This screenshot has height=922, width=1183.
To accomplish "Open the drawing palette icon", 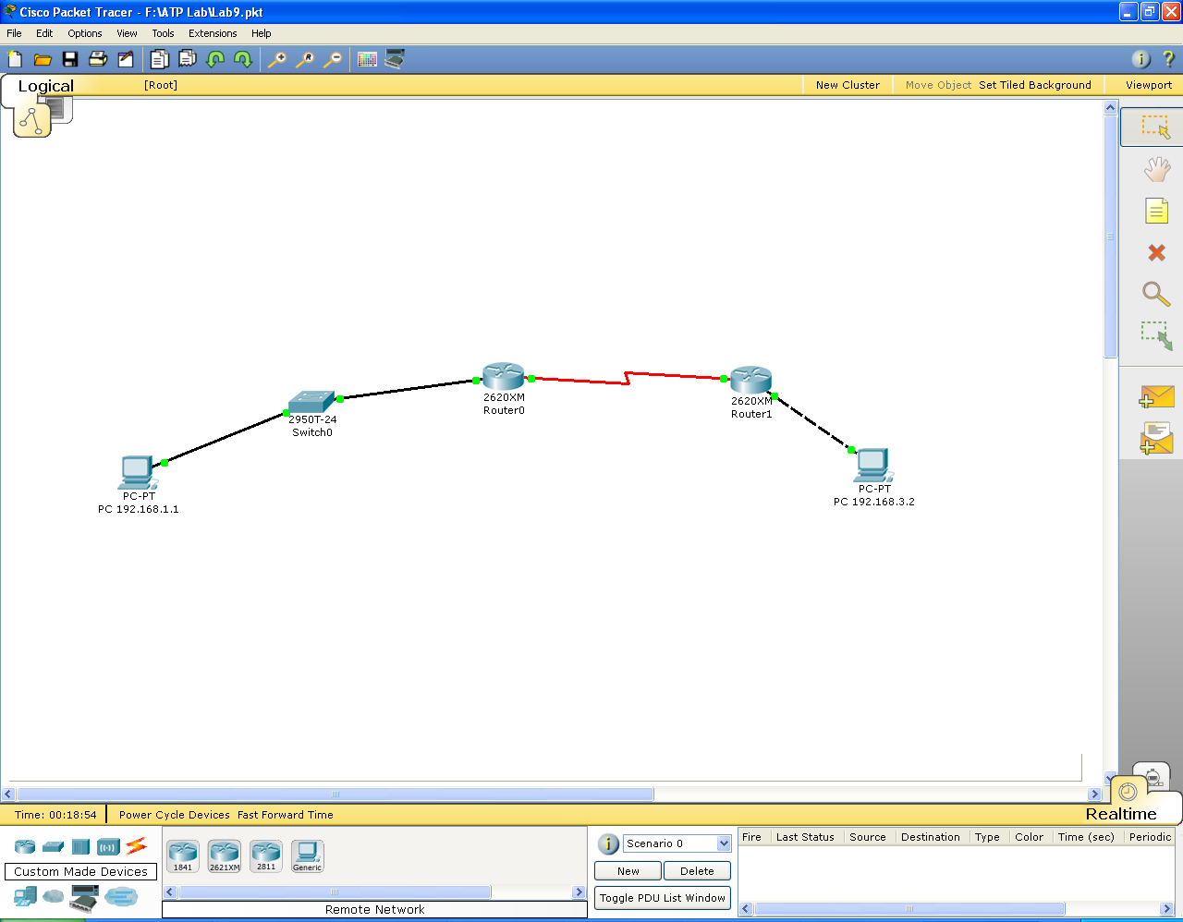I will tap(367, 59).
